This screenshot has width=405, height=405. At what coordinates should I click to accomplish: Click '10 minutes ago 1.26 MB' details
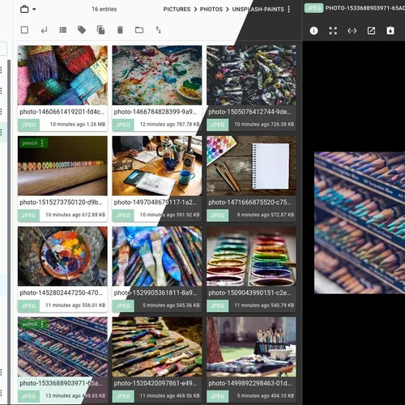[78, 124]
